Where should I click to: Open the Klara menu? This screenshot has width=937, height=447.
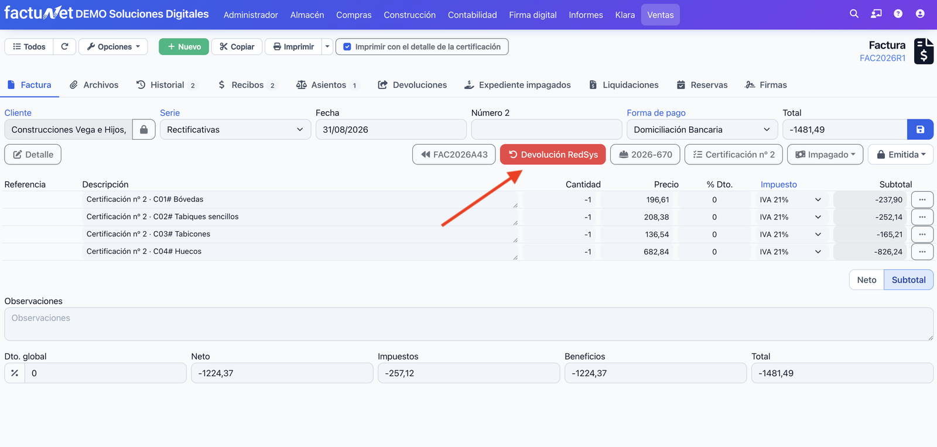[x=625, y=15]
